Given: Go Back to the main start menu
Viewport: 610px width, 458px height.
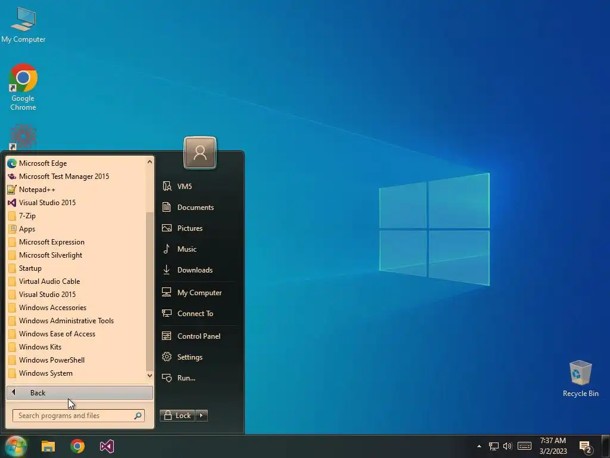Looking at the screenshot, I should [x=80, y=392].
